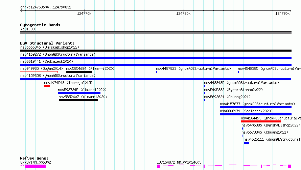301x170 pixels.
Task: Open nsv1074548 (Thareja2015) label
Action: tap(68, 83)
